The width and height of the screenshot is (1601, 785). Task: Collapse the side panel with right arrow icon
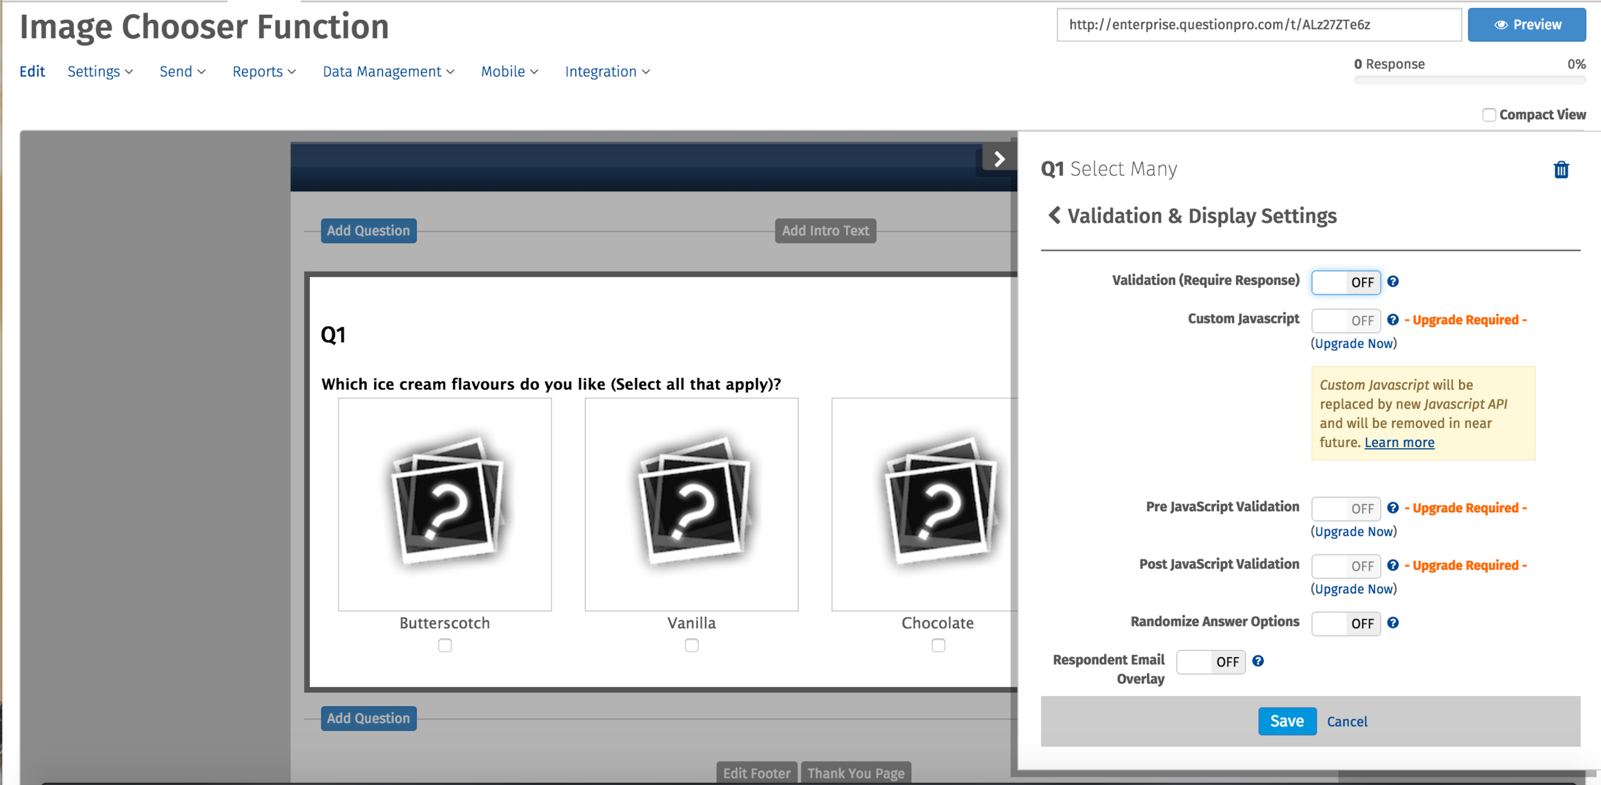click(999, 159)
